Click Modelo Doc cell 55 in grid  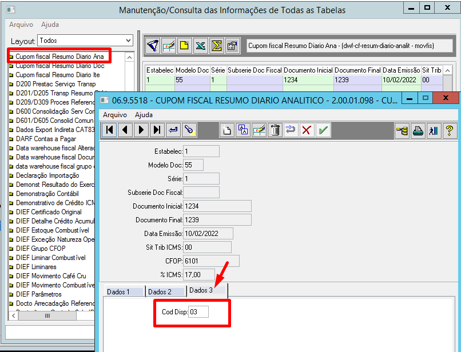coord(192,80)
